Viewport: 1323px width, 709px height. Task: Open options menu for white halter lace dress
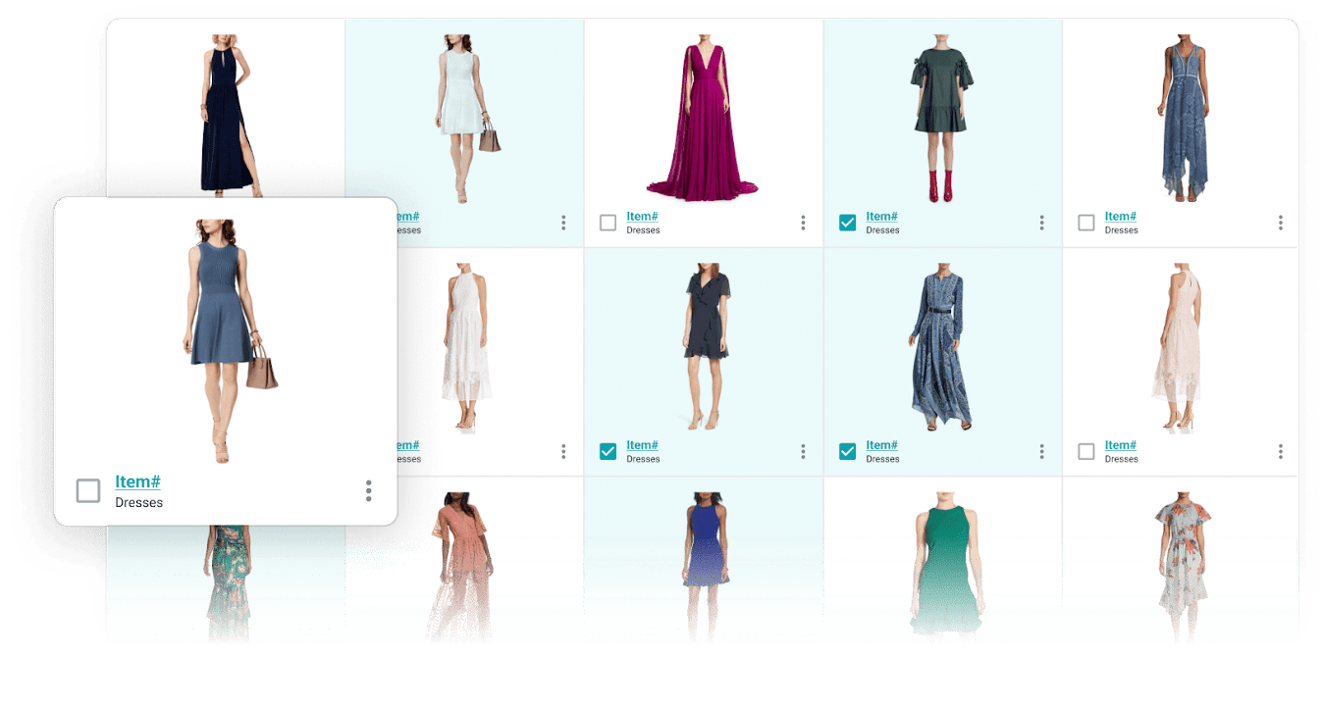[x=563, y=451]
